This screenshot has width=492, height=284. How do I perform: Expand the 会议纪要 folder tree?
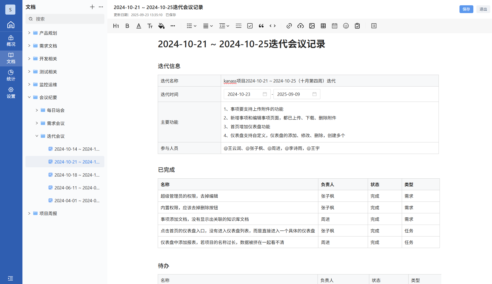29,97
